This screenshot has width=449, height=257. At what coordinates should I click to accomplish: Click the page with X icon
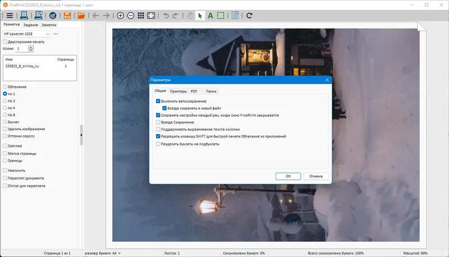coord(235,16)
